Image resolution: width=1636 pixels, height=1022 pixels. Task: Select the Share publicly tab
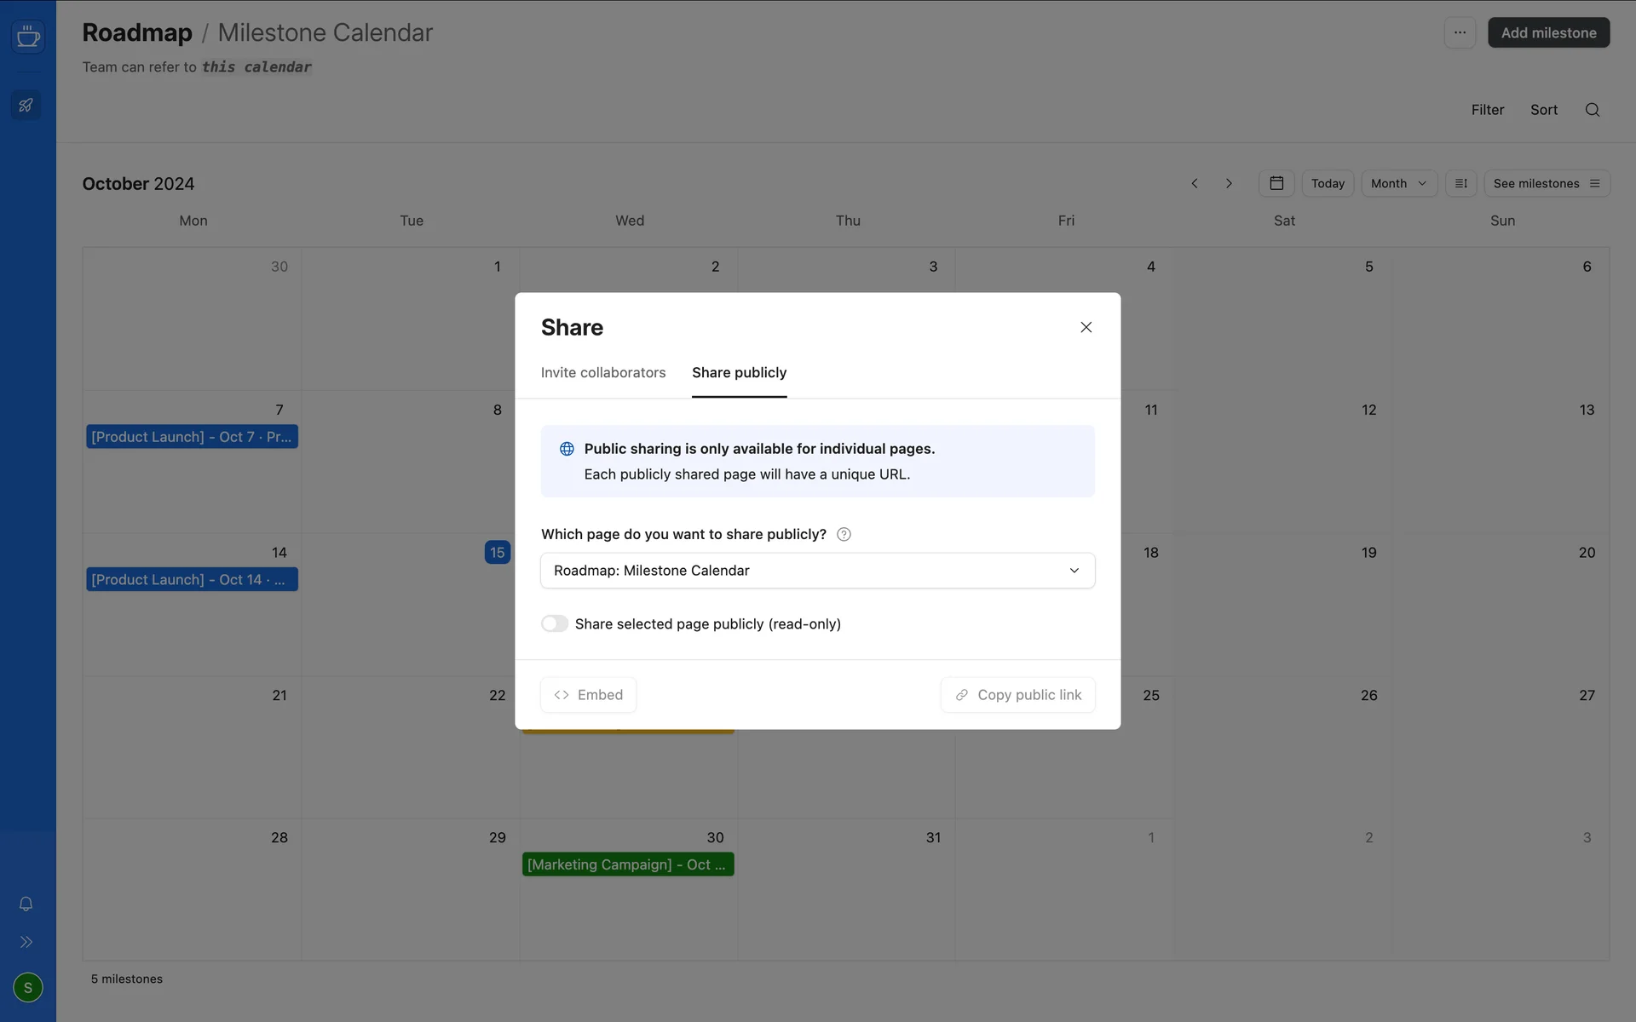[739, 372]
